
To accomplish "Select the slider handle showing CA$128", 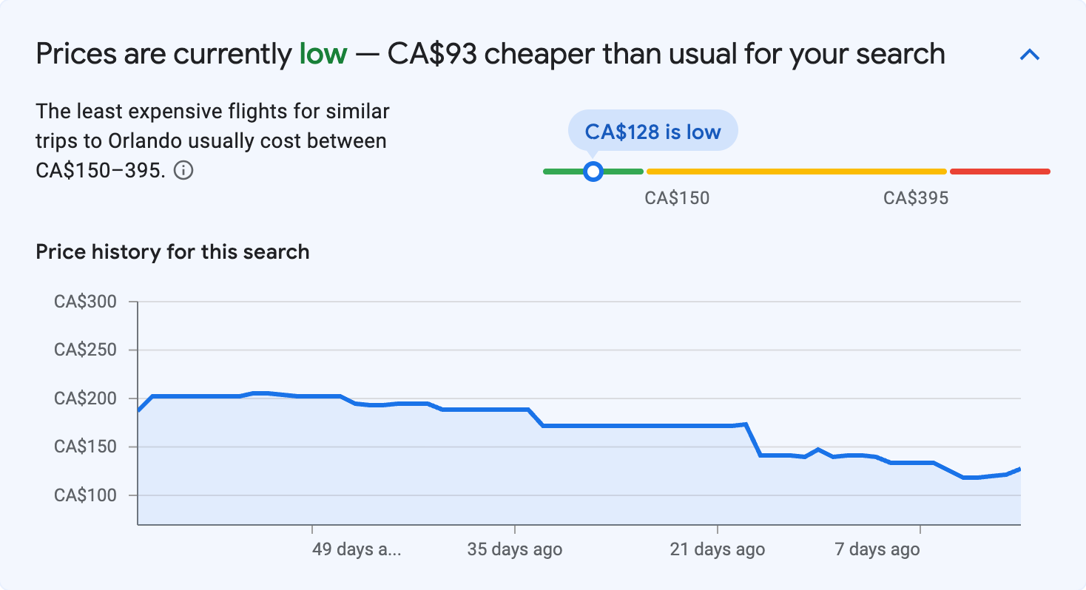I will pyautogui.click(x=593, y=171).
